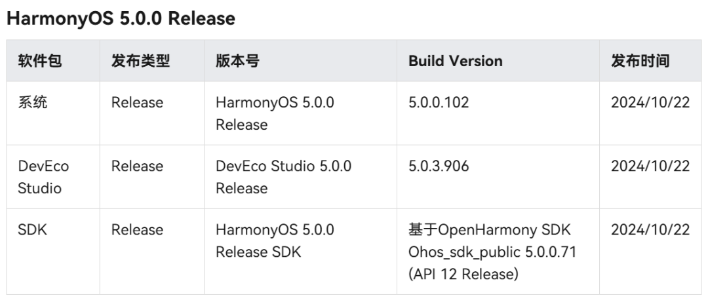Image resolution: width=708 pixels, height=304 pixels.
Task: Select the DevEco Studio package cell
Action: pos(43,177)
